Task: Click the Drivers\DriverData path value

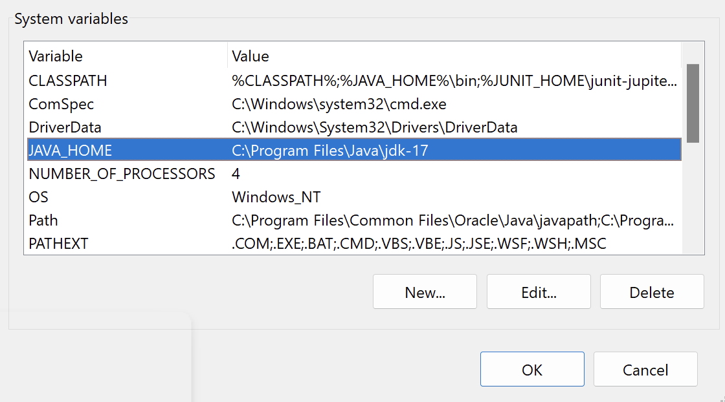Action: pos(375,127)
